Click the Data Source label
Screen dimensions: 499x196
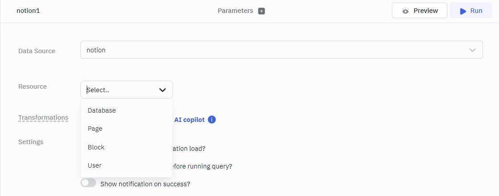37,51
